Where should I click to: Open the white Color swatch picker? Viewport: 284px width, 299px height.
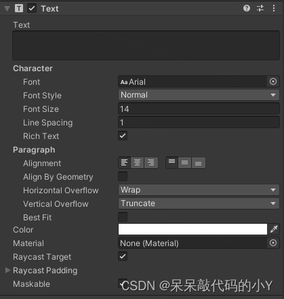(x=192, y=229)
